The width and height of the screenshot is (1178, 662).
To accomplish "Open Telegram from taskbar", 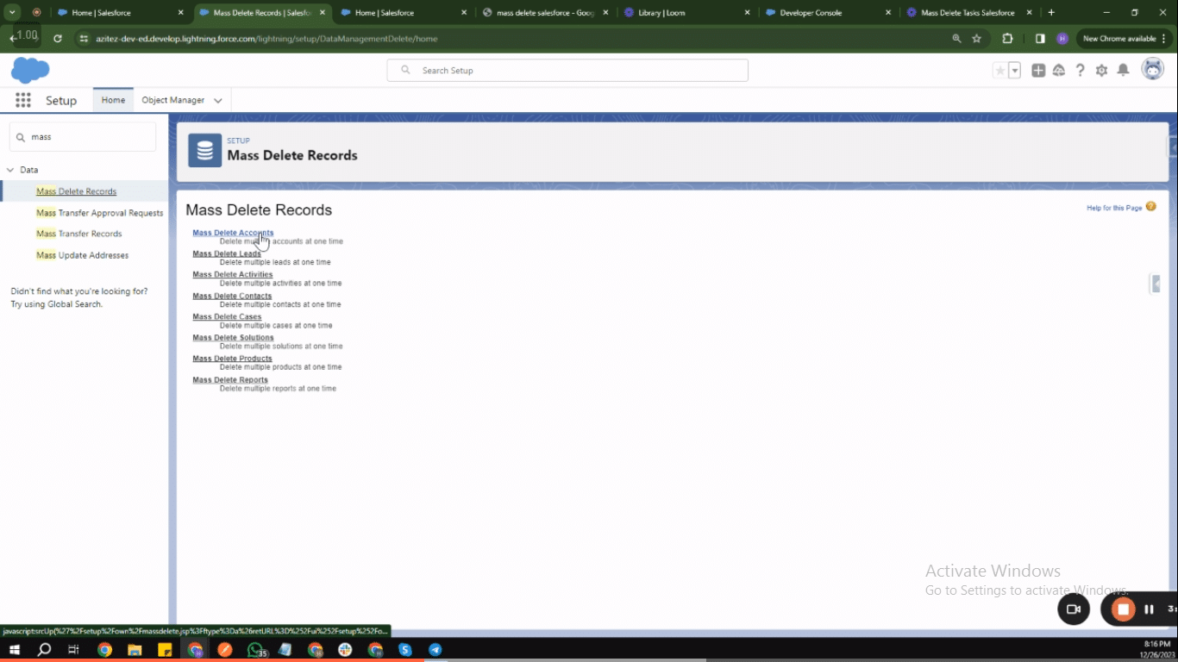I will point(435,650).
